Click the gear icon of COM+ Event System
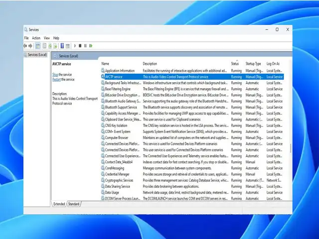This screenshot has width=319, height=239. point(103,131)
